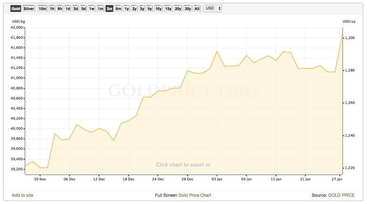This screenshot has width=367, height=204.
Task: Set time range to 10y
Action: 158,8
